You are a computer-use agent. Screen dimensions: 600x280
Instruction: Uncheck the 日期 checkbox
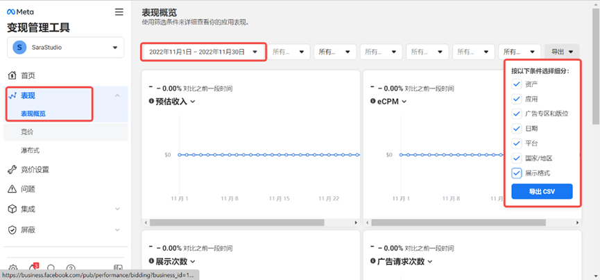click(x=516, y=129)
